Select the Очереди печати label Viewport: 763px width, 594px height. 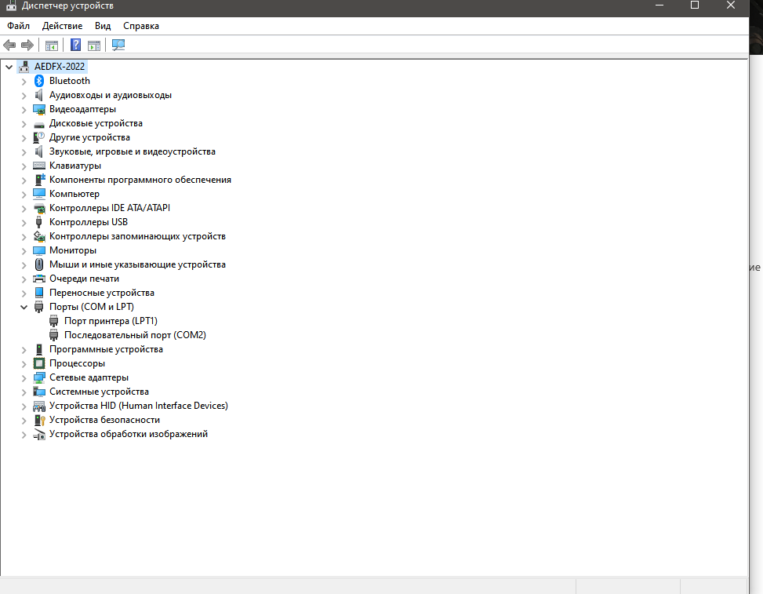coord(84,279)
